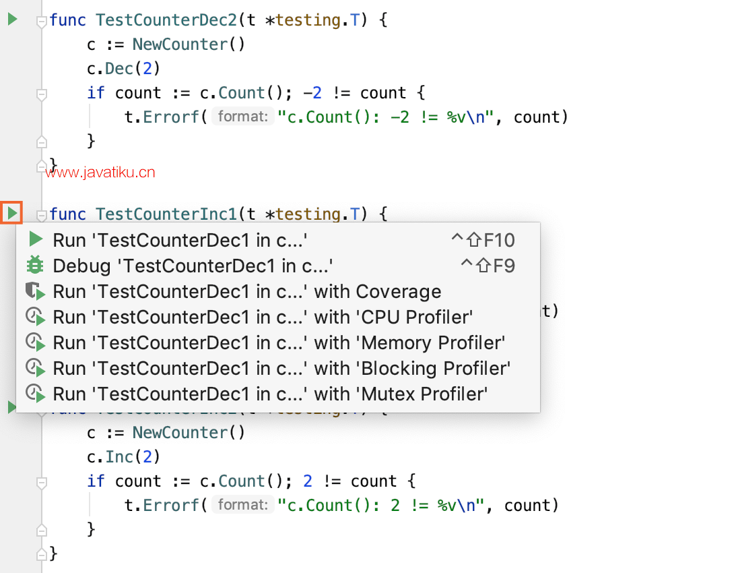Select Run 'TestCounterDec1' menu entry
The image size is (734, 573).
278,240
